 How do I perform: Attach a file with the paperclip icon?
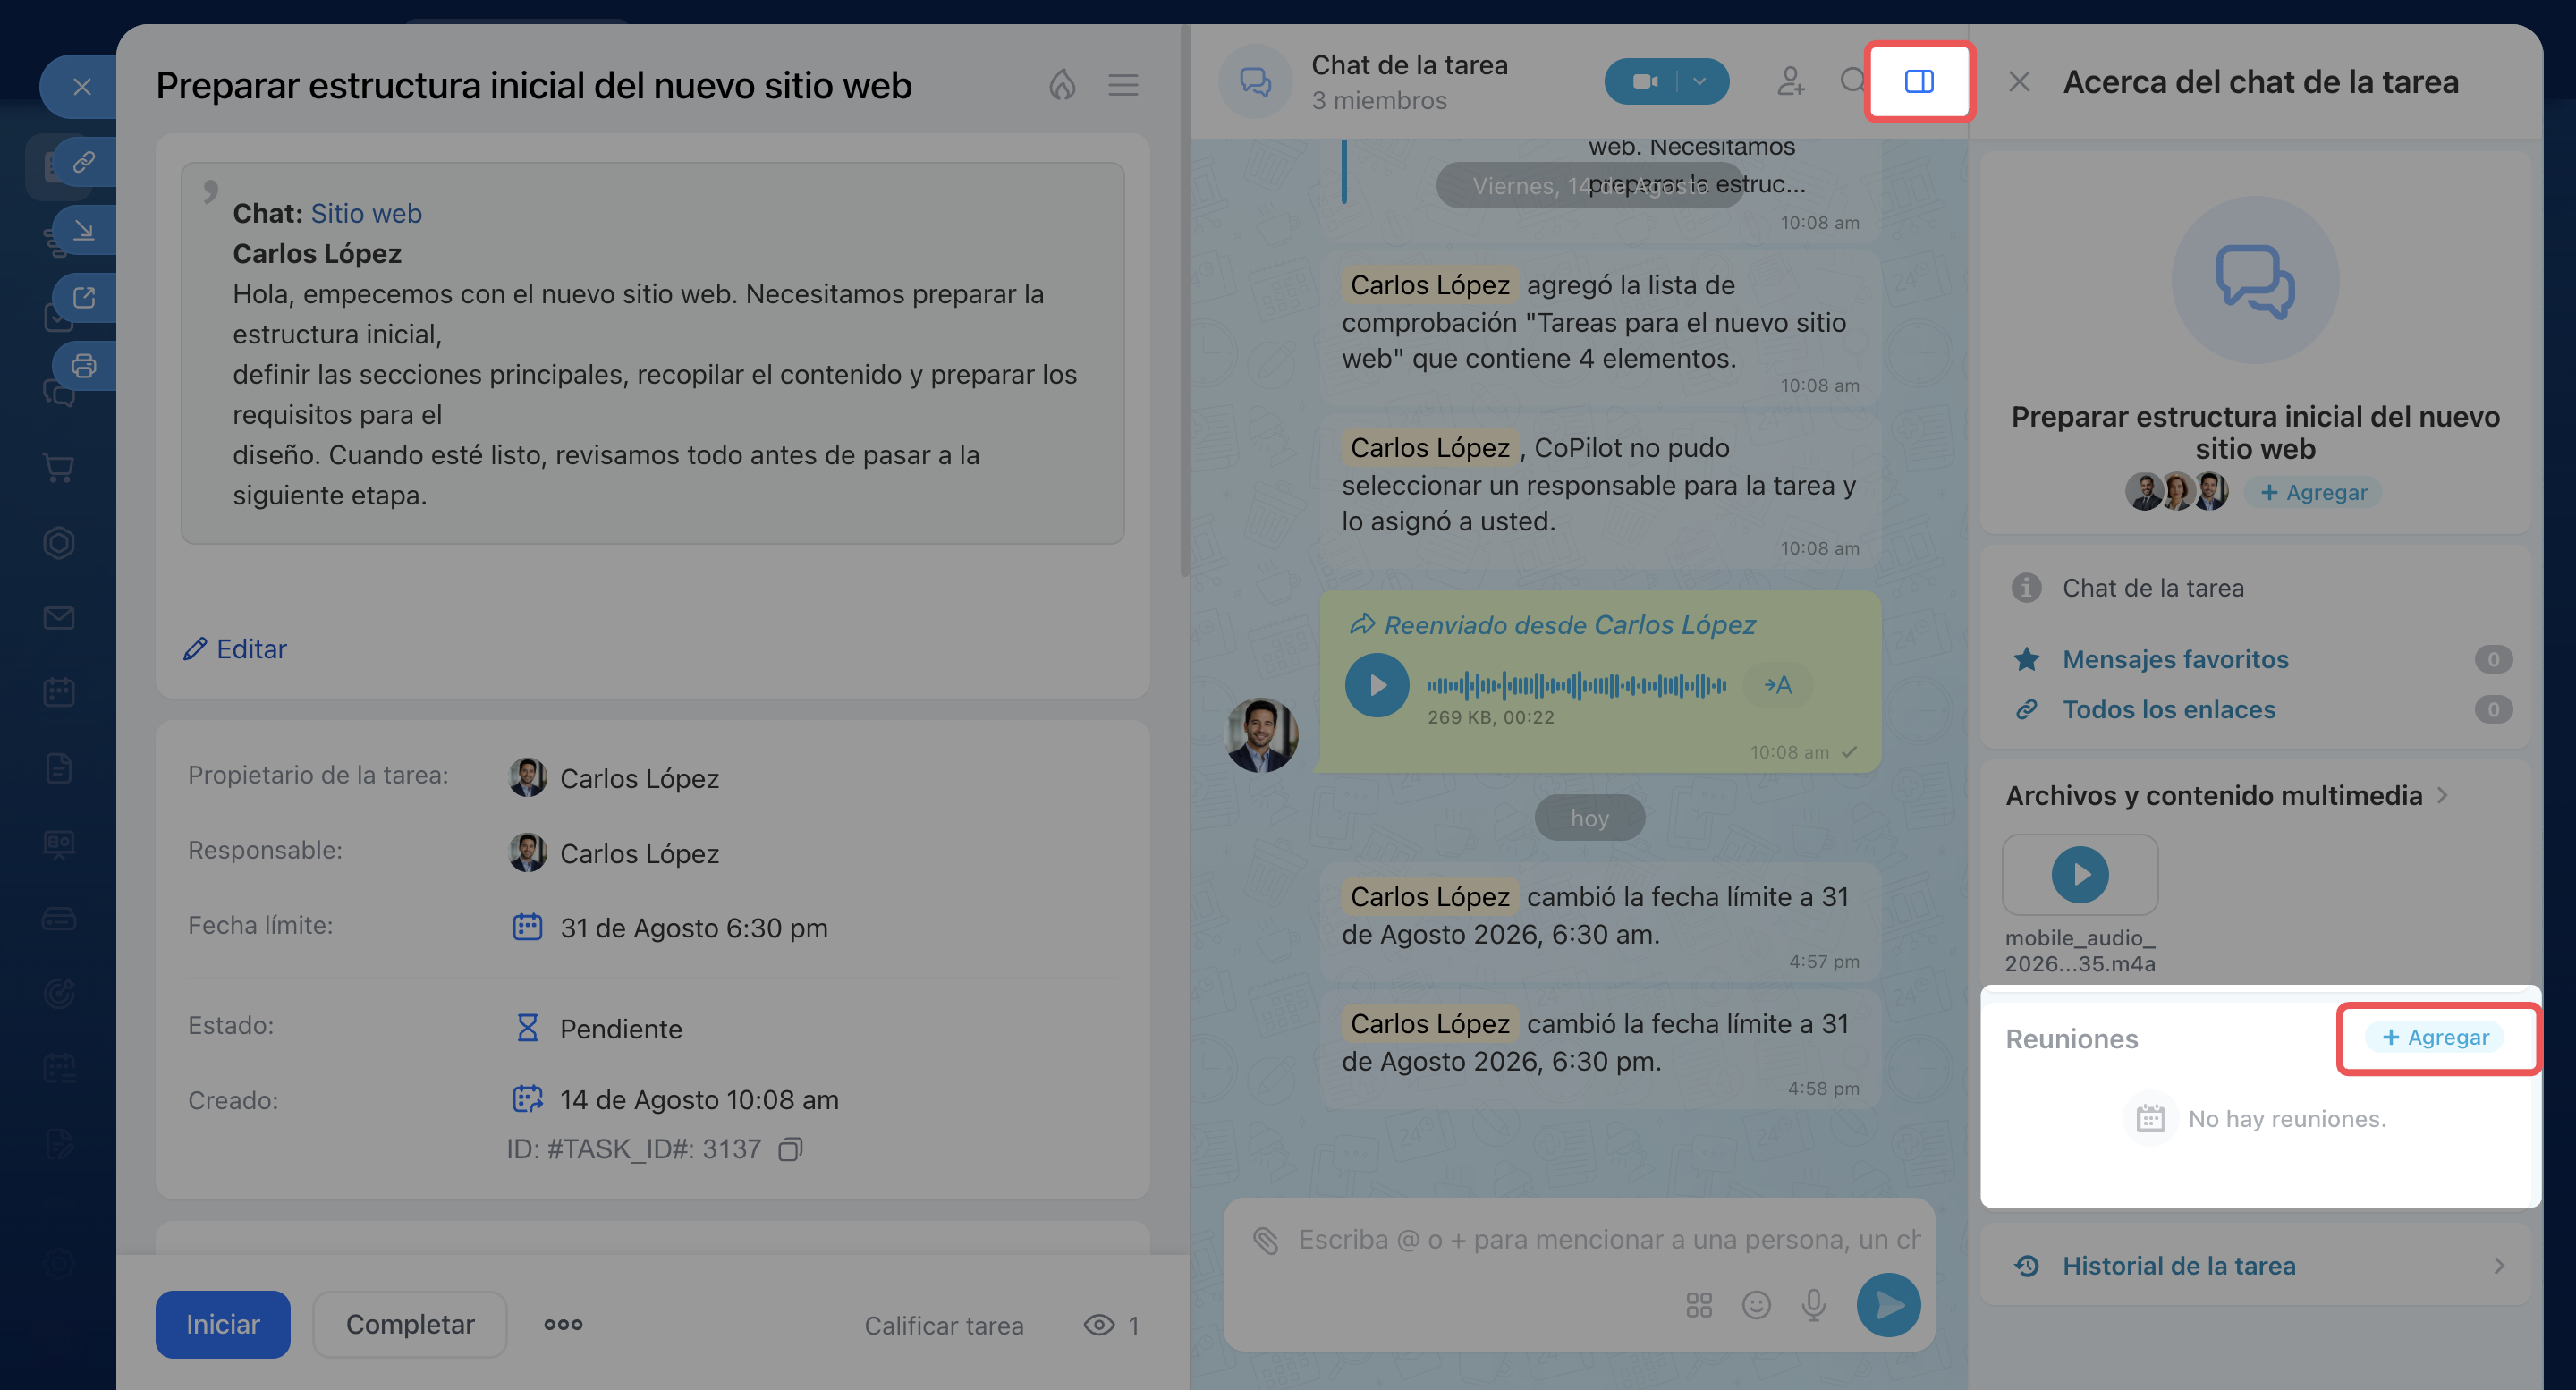[x=1266, y=1240]
